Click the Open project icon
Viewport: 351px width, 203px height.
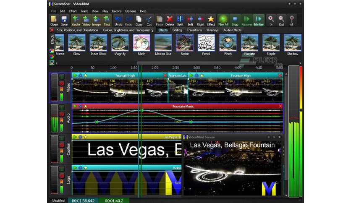click(x=54, y=21)
